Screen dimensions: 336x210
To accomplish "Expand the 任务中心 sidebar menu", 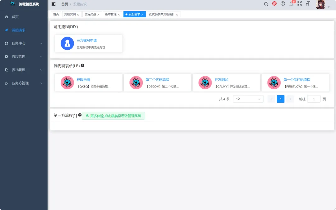I will click(x=24, y=43).
